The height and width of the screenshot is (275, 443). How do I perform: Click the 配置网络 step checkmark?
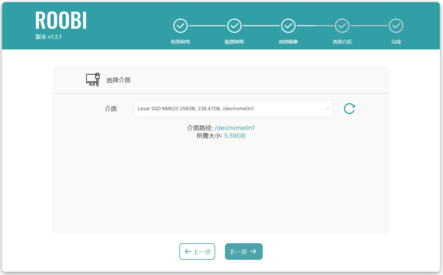click(x=234, y=26)
